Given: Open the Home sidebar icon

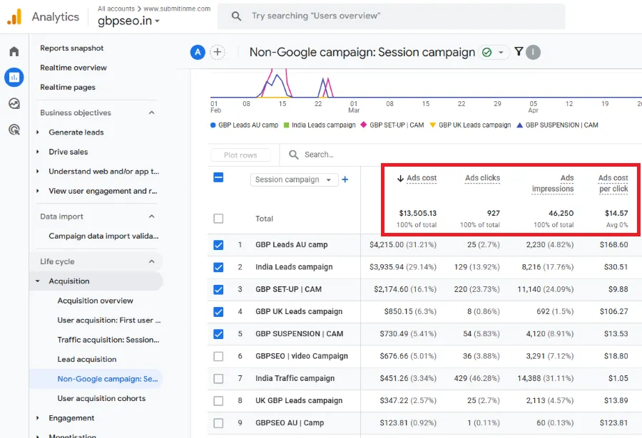Looking at the screenshot, I should (14, 51).
